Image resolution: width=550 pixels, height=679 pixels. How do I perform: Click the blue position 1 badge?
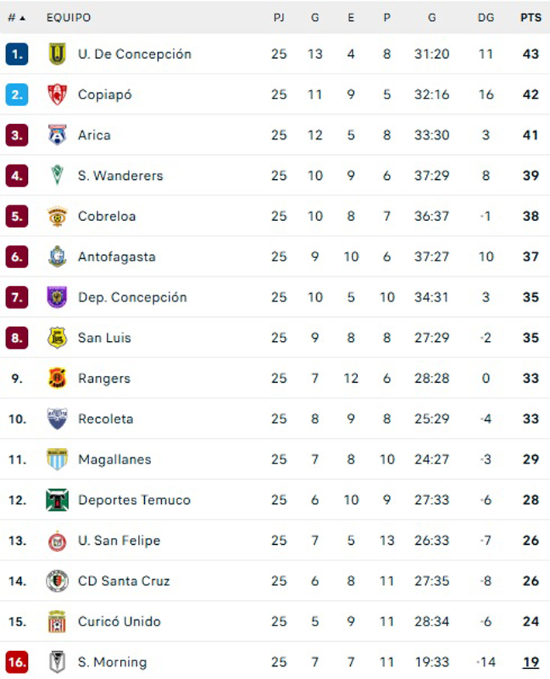click(x=16, y=54)
